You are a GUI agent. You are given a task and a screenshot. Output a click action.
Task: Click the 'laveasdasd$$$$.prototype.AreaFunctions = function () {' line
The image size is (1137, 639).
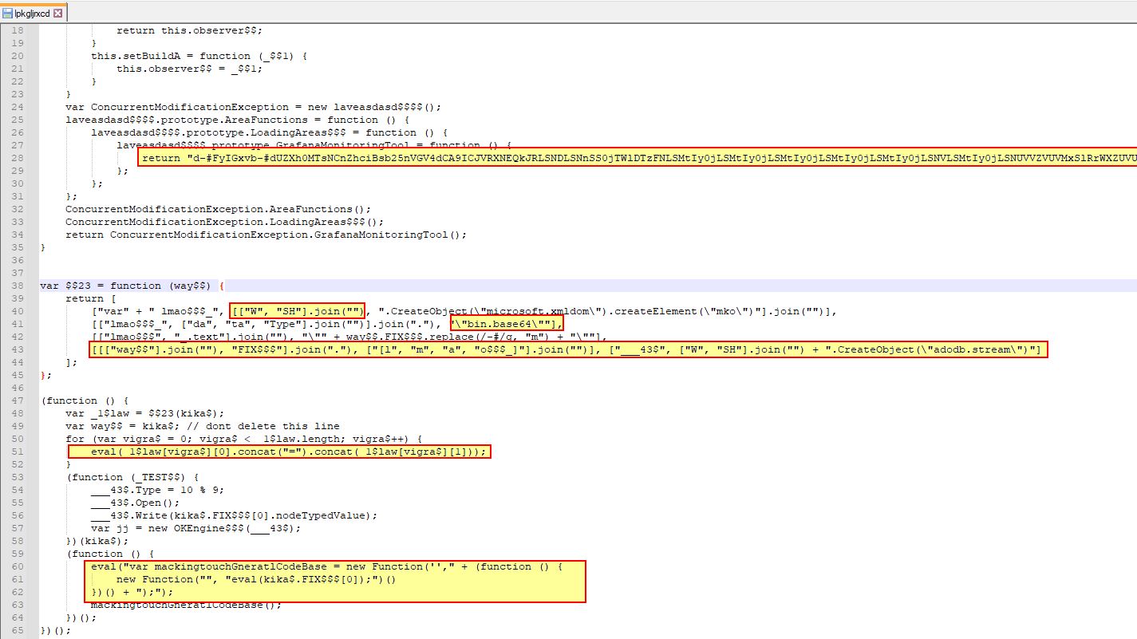pos(237,120)
